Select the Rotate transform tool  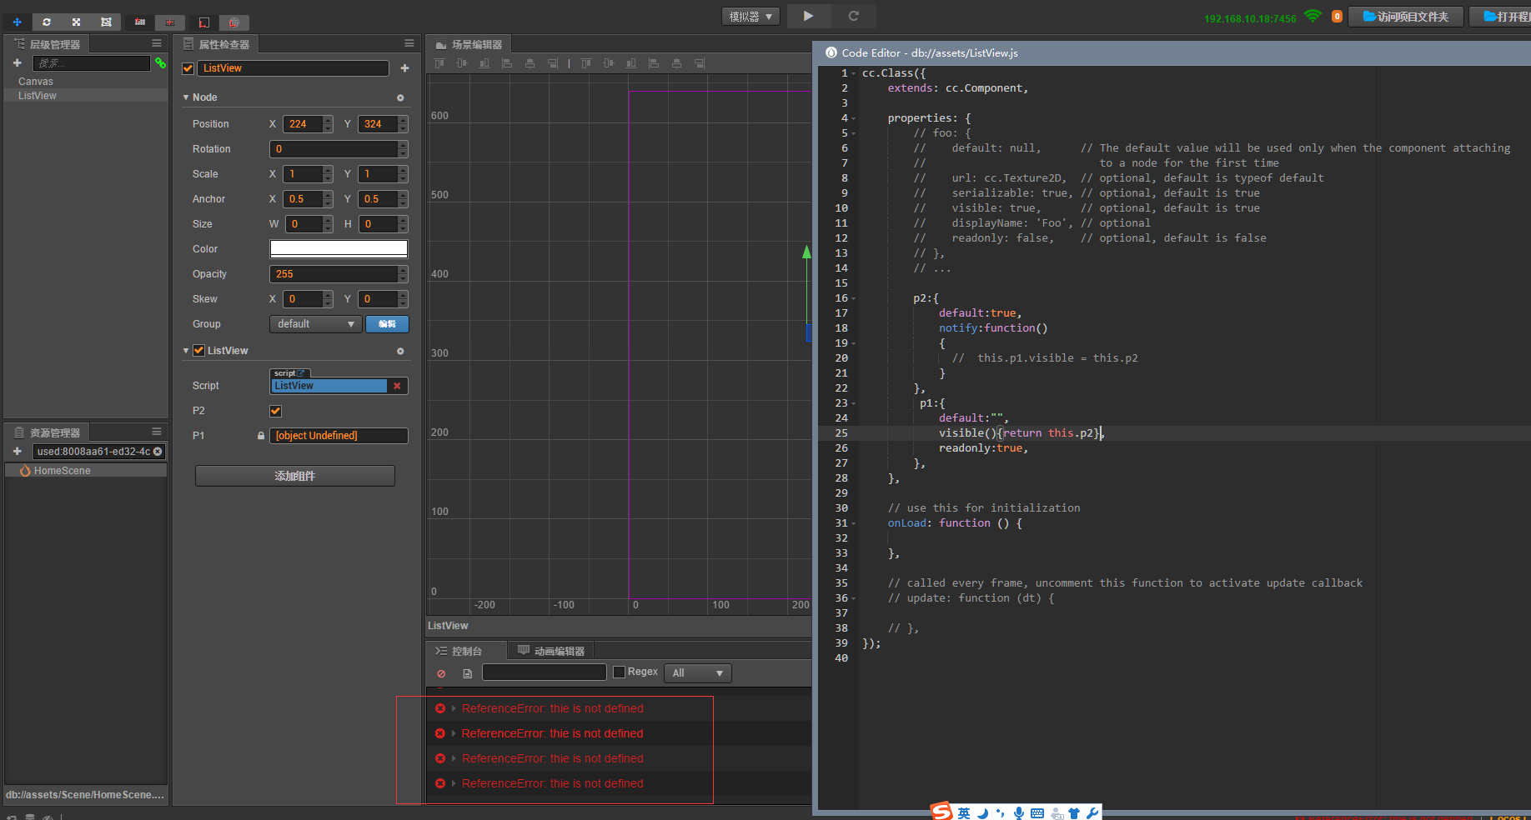[x=47, y=22]
